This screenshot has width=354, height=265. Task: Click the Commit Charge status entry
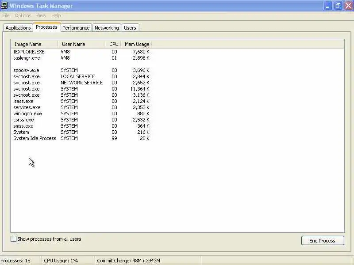[128, 261]
